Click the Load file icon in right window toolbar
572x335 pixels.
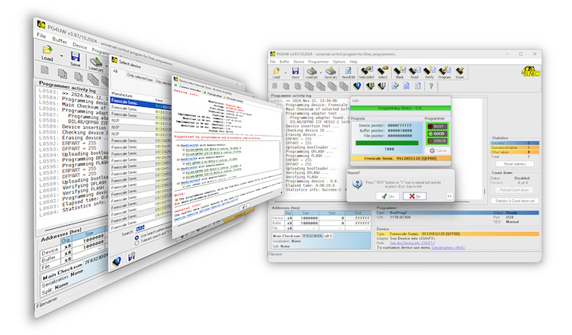(276, 71)
